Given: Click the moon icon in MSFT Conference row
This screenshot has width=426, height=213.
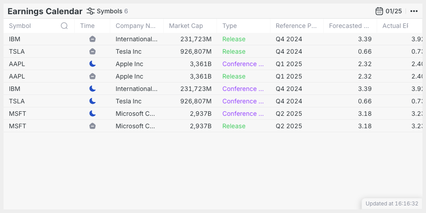Looking at the screenshot, I should (x=92, y=114).
